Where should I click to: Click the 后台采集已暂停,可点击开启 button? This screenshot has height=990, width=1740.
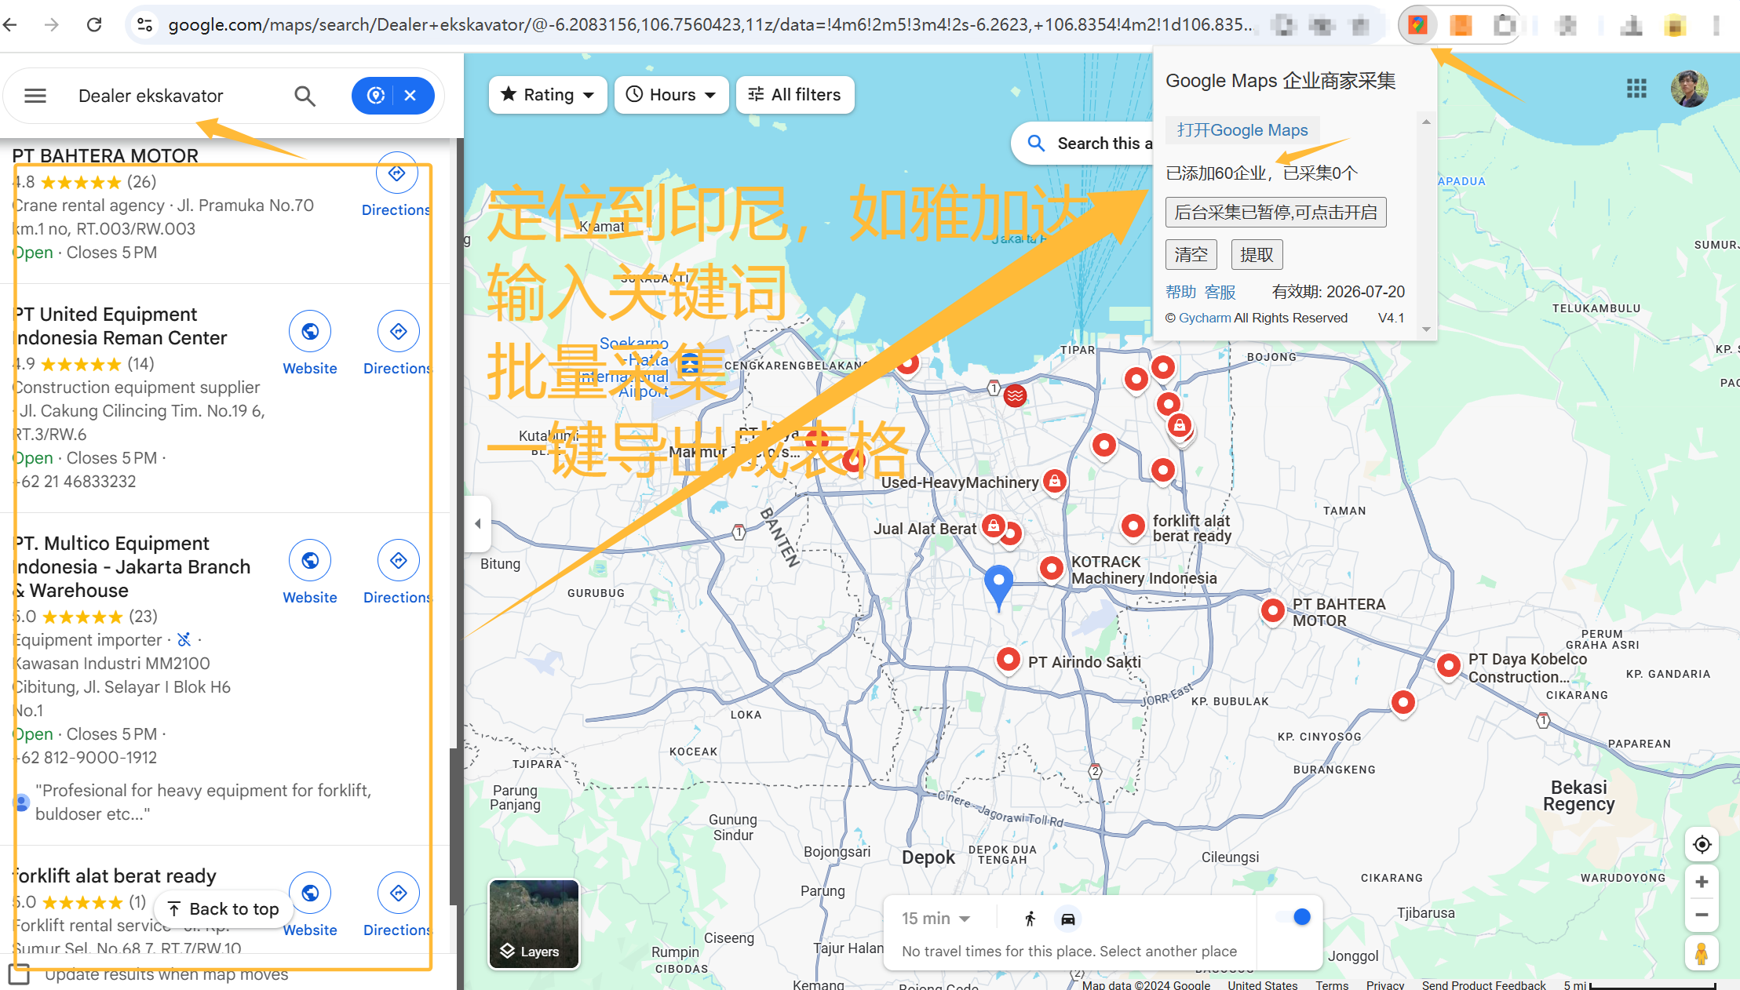(x=1276, y=213)
